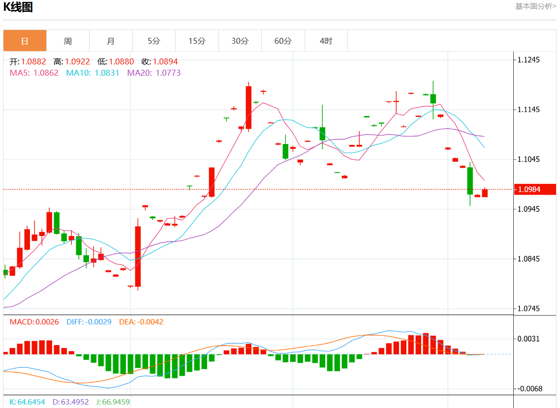Click the MACD value label

coord(34,322)
